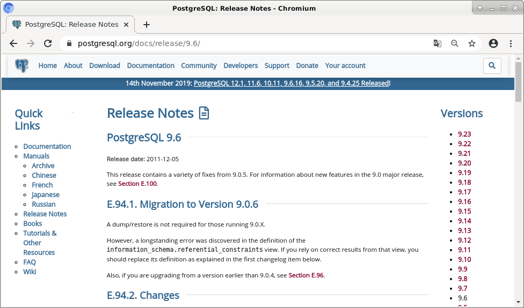Click the translate page icon

click(x=438, y=43)
